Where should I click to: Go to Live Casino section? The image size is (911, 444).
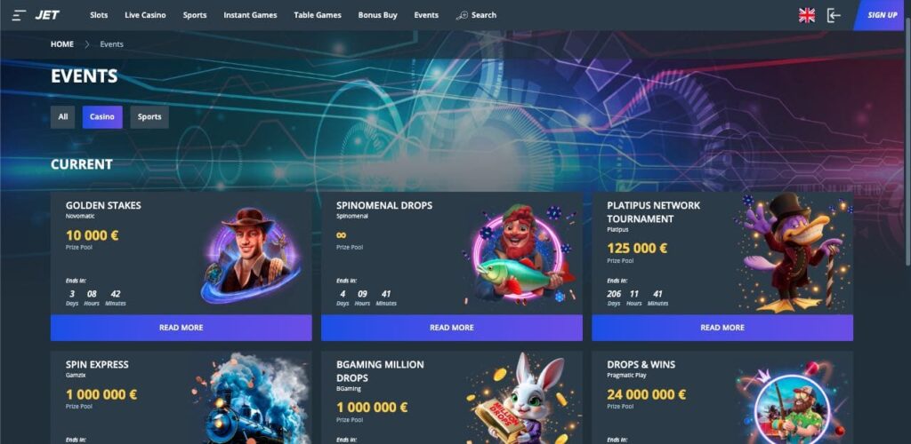pyautogui.click(x=145, y=15)
